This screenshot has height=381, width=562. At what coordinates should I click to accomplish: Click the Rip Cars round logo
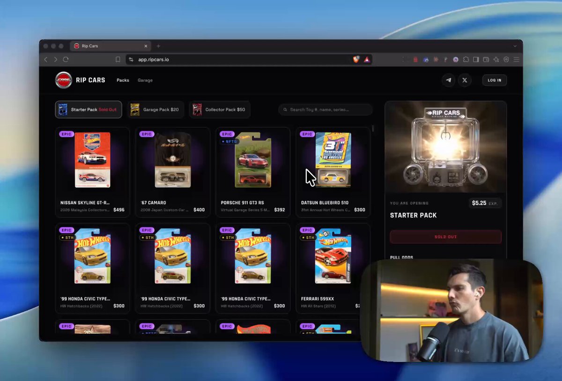point(63,80)
